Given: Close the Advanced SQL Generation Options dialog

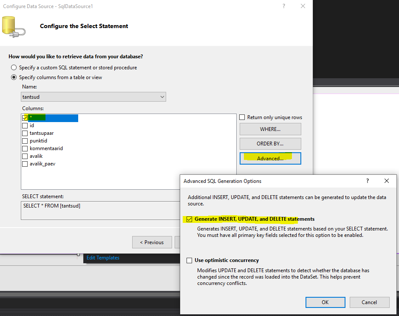Looking at the screenshot, I should click(x=386, y=181).
